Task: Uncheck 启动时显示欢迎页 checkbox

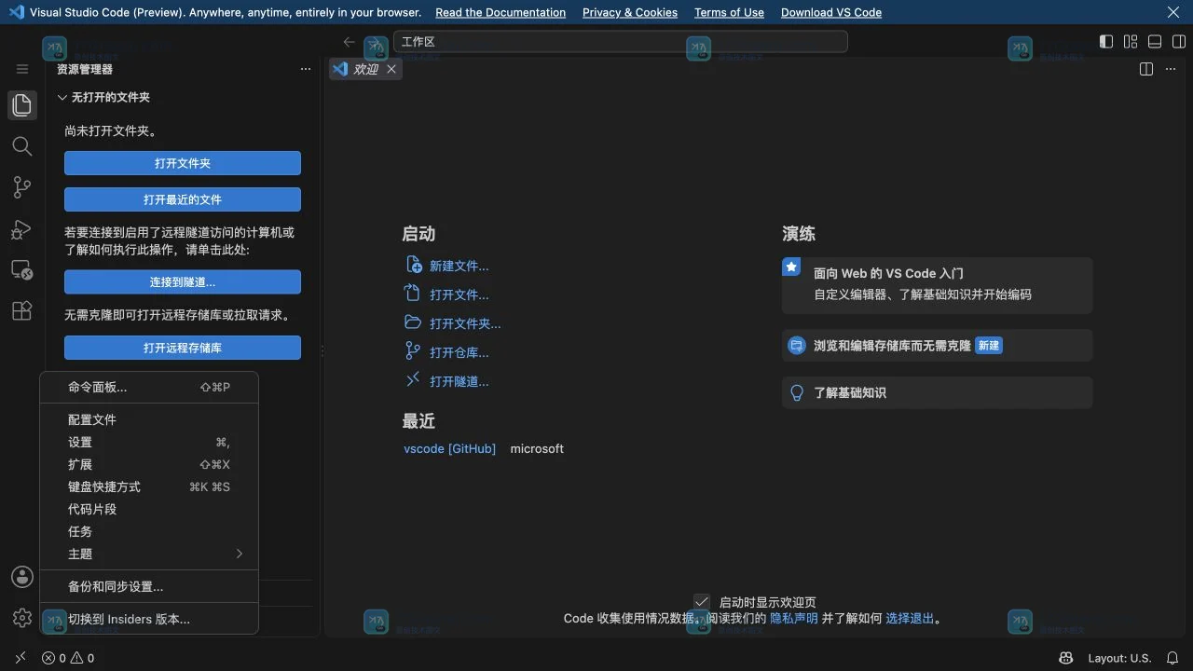Action: pos(702,602)
